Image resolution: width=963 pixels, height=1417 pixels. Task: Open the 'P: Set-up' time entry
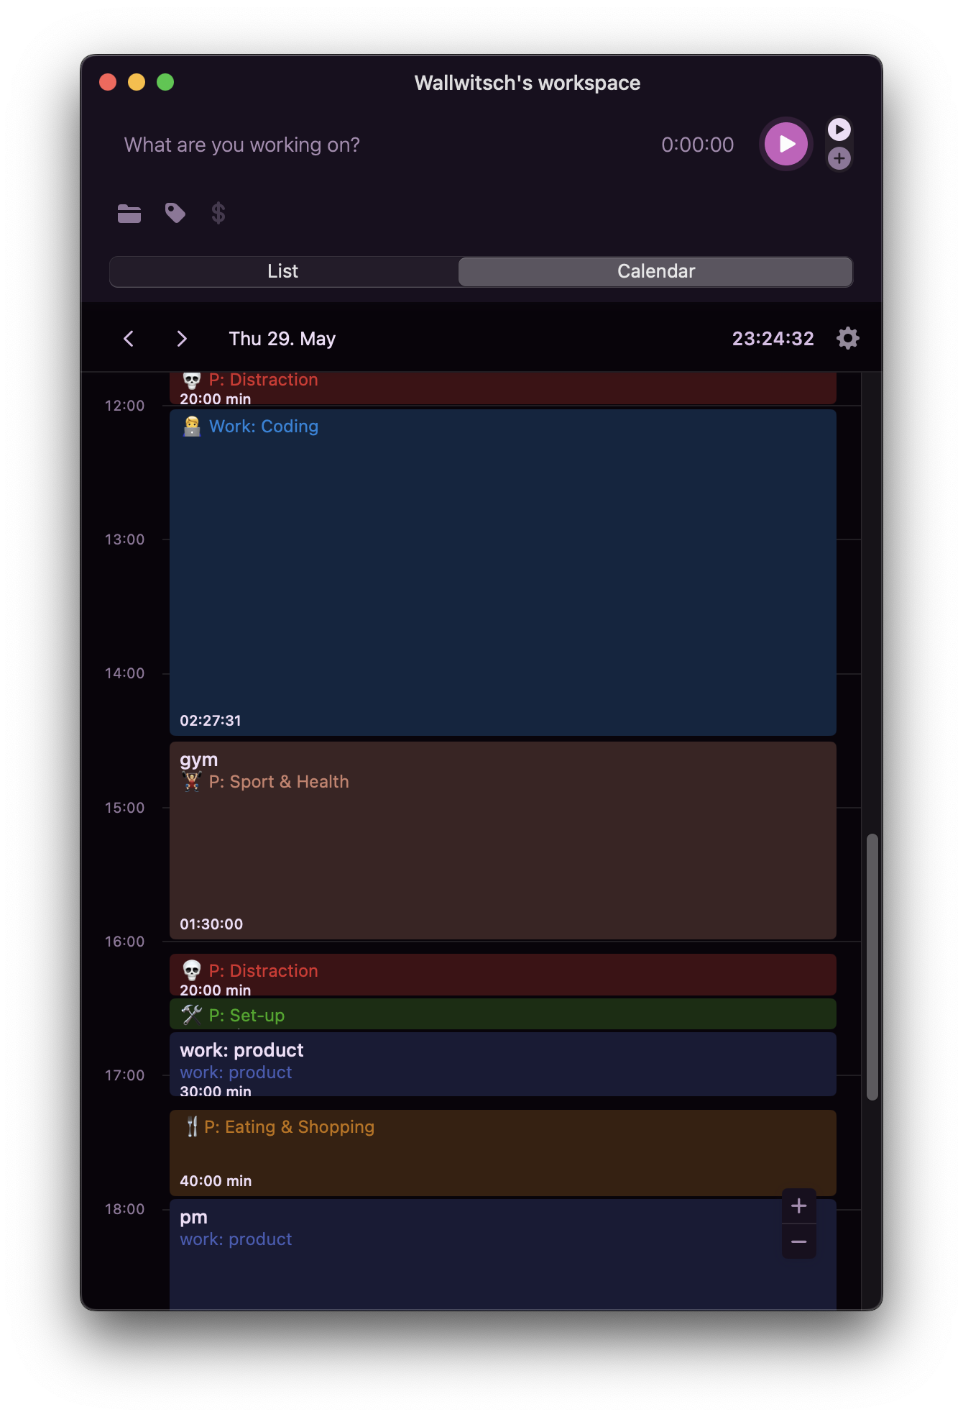click(x=503, y=1013)
